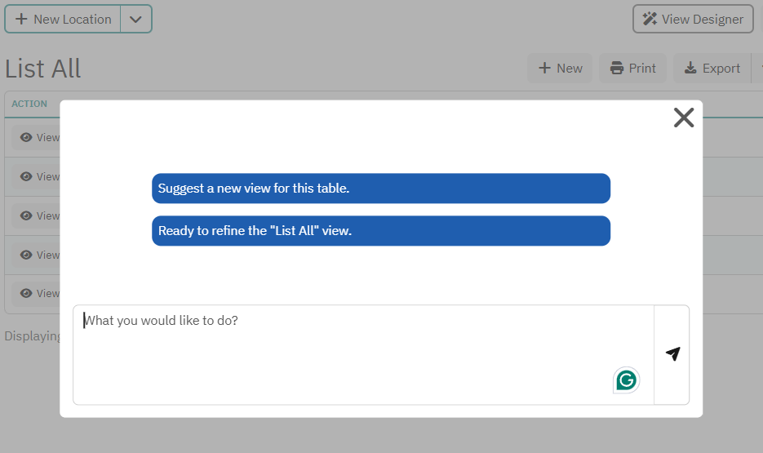This screenshot has width=763, height=453.
Task: Click the Export download icon button
Action: pyautogui.click(x=712, y=69)
